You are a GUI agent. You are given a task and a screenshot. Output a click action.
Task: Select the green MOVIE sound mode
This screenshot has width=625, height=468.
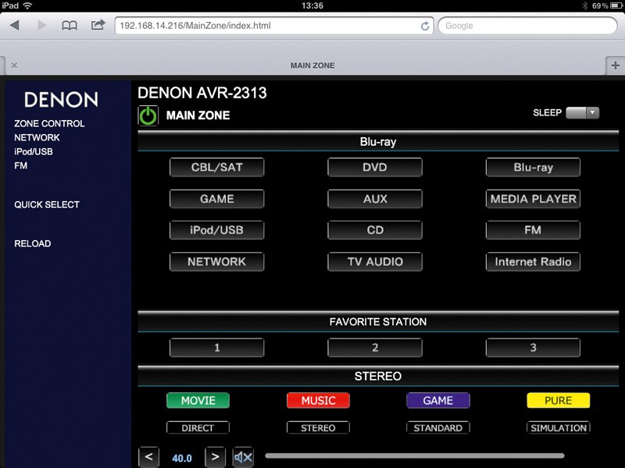tap(198, 400)
